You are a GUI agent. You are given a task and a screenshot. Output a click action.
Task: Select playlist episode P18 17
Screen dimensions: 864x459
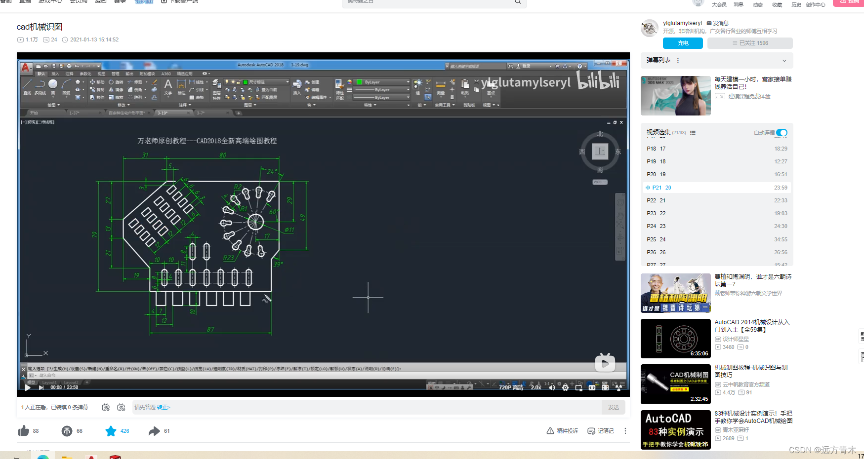(717, 149)
